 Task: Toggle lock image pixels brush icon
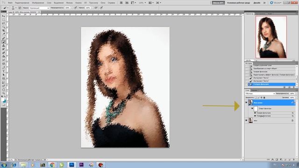[258, 98]
